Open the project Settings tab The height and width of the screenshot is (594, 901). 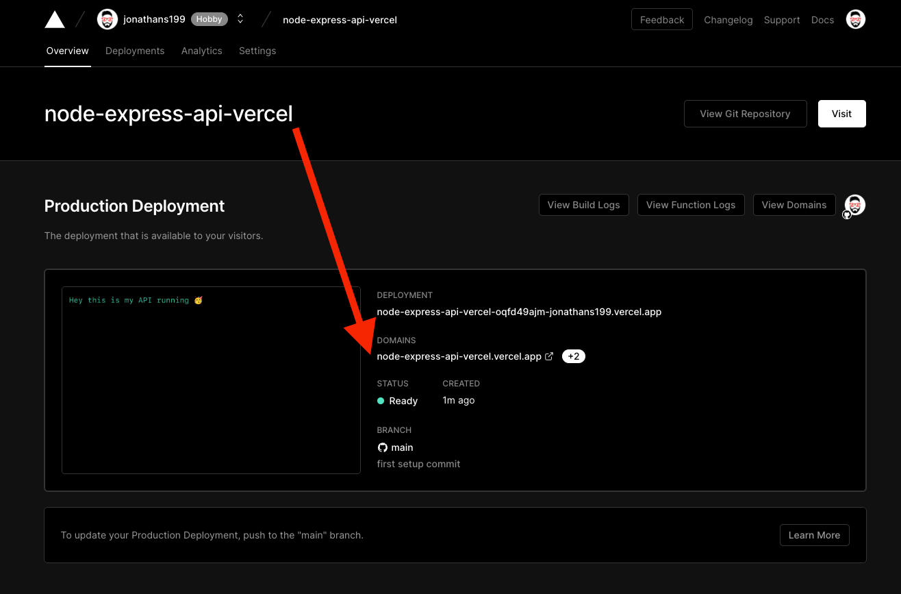pos(257,51)
